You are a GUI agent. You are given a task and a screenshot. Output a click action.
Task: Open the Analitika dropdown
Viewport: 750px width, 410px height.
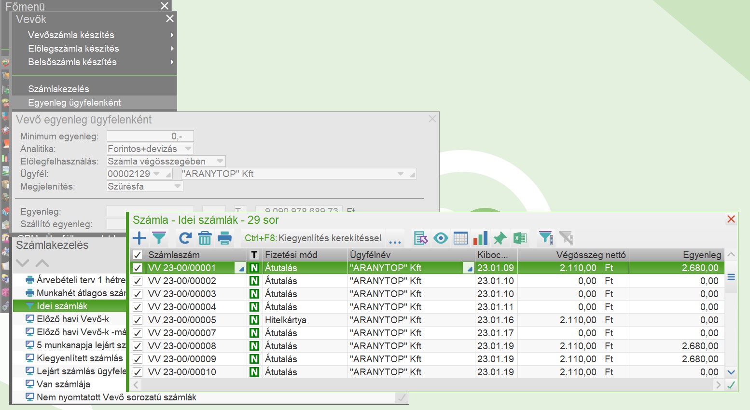pos(188,149)
